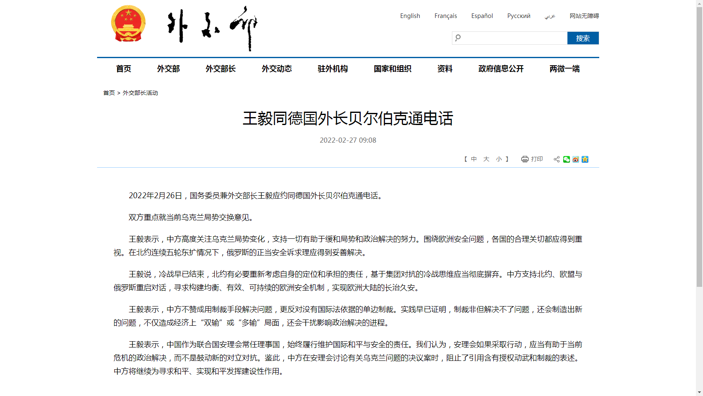Image resolution: width=703 pixels, height=396 pixels.
Task: Click the magnifier icon in search box
Action: point(458,38)
